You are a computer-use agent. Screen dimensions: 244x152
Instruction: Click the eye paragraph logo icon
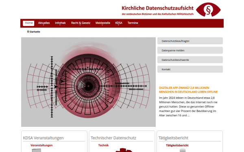coord(208,10)
